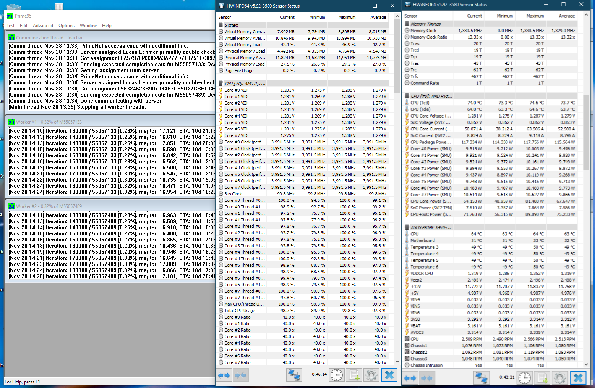595x388 pixels.
Task: Click lightning icon next to +12V row
Action: tap(407, 287)
